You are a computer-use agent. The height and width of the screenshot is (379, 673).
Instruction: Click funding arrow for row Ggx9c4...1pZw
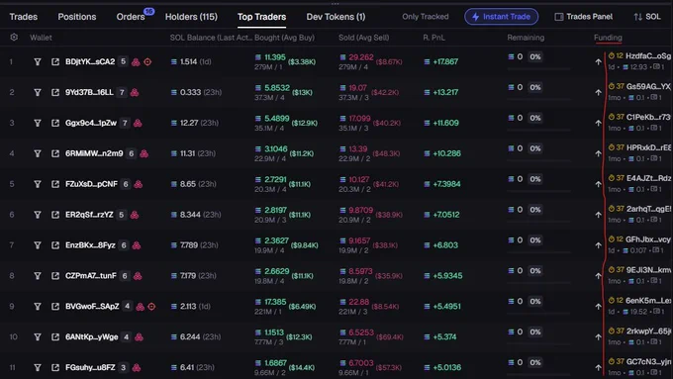(x=599, y=123)
